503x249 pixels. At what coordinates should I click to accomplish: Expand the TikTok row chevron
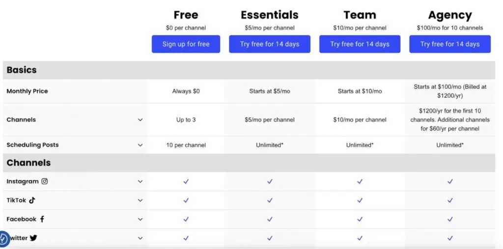click(x=140, y=200)
